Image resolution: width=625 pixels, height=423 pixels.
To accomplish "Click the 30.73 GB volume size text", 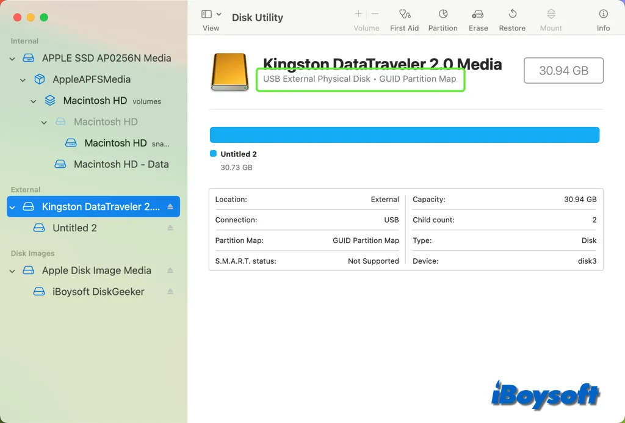I will [236, 167].
